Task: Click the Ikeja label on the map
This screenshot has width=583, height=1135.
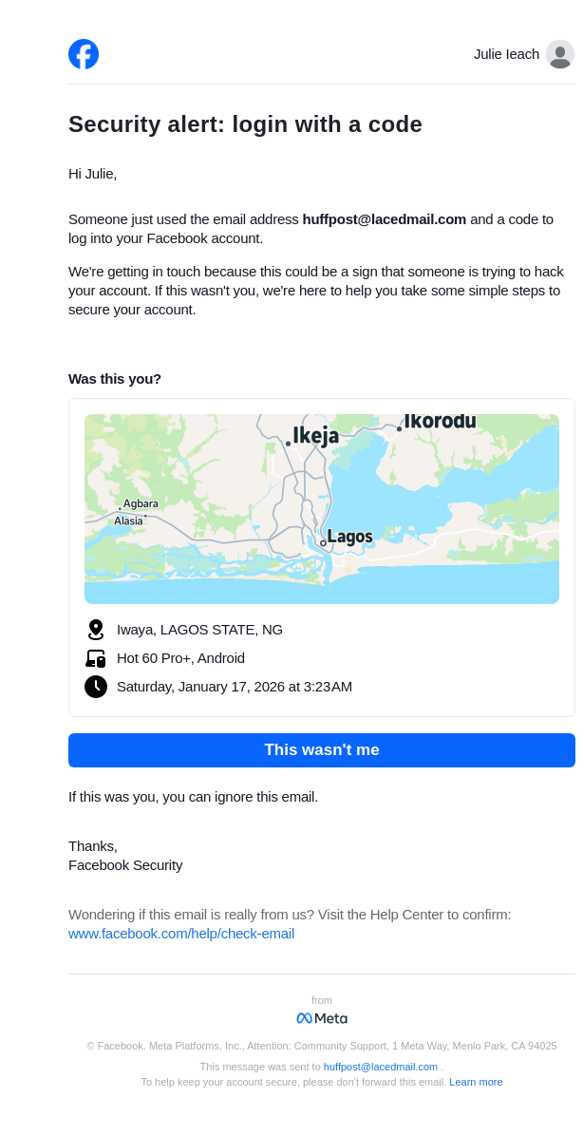Action: [x=315, y=436]
